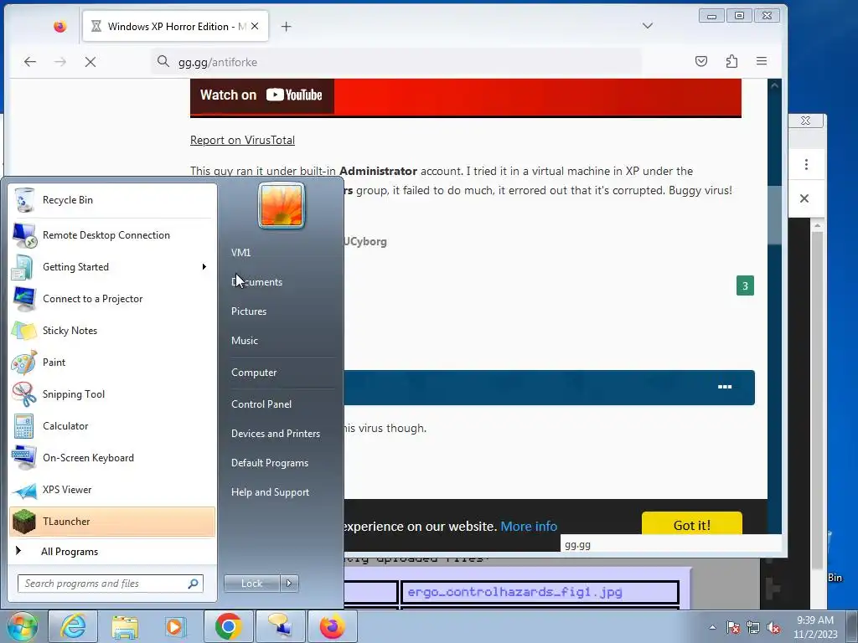Open Google Chrome from taskbar
Viewport: 858px width, 643px height.
[228, 626]
